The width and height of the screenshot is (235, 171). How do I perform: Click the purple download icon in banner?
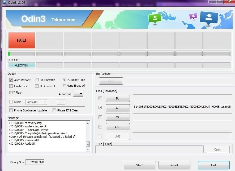pyautogui.click(x=193, y=16)
